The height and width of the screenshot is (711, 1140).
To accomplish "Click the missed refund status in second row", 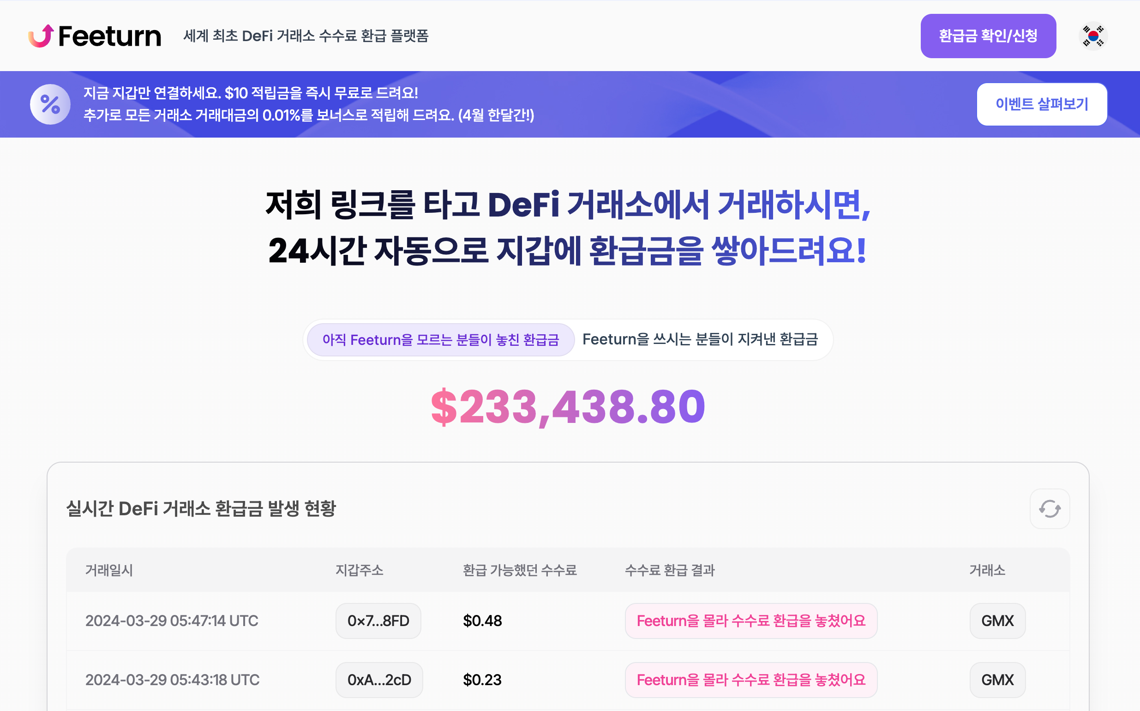I will [x=751, y=680].
